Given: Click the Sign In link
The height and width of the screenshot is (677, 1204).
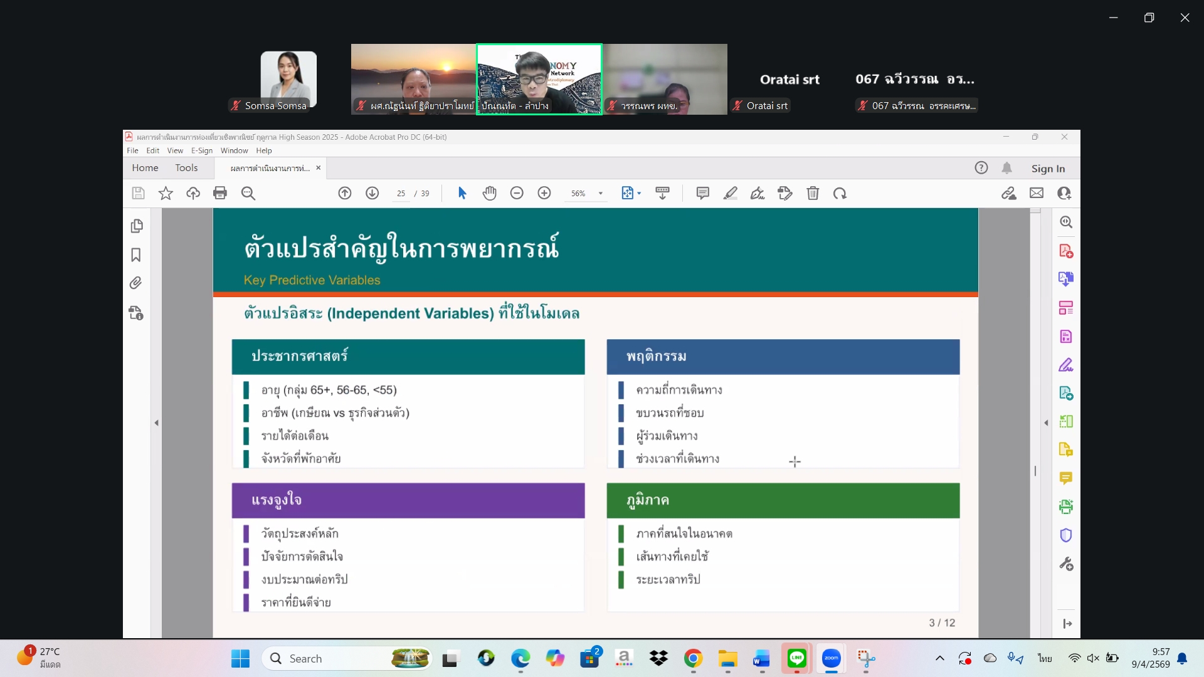Looking at the screenshot, I should (1048, 168).
